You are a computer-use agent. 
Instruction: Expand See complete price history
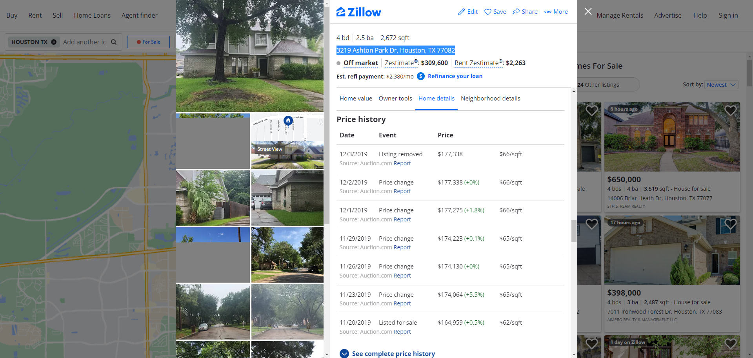point(387,354)
